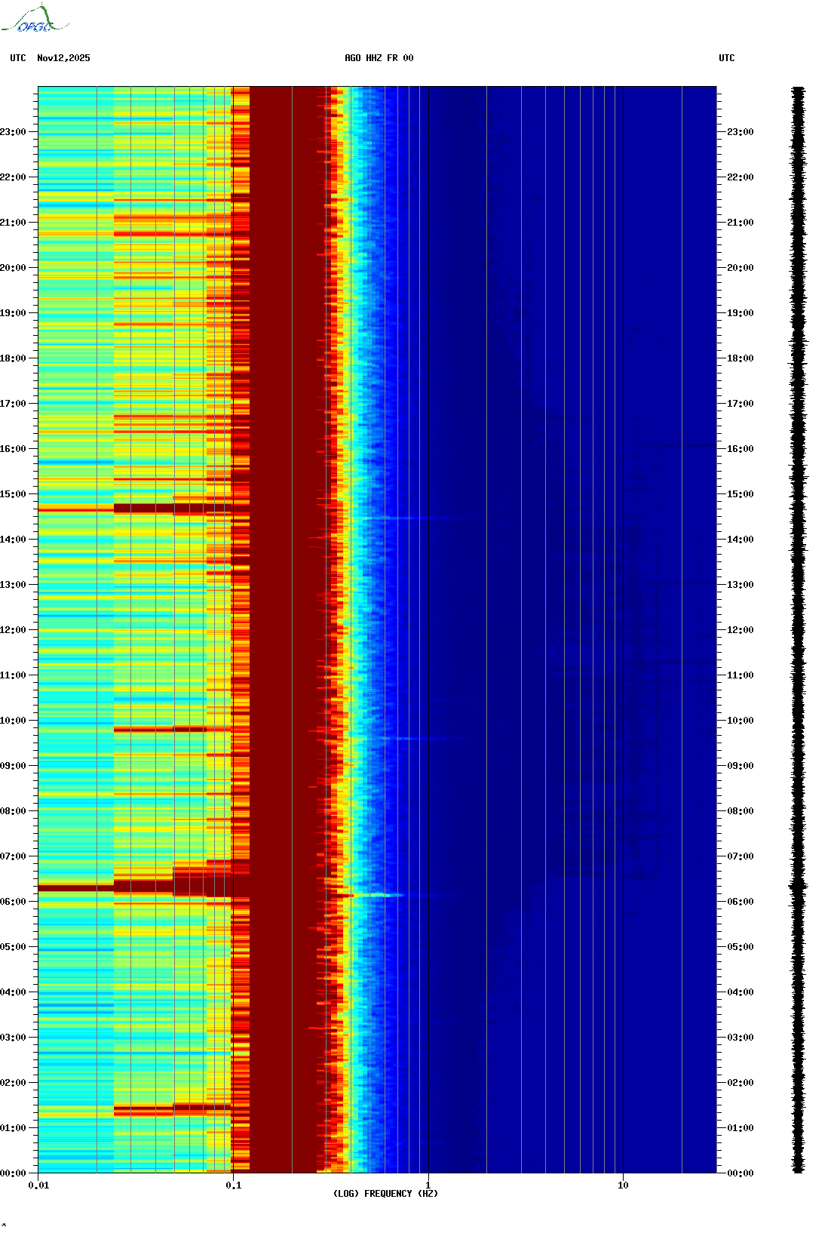Click the right-axis 00:00 time label
Viewport: 831px width, 1233px height.
(741, 1173)
